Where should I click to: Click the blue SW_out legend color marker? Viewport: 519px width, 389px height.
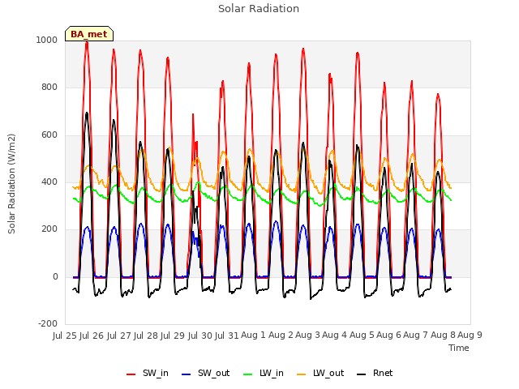[187, 374]
